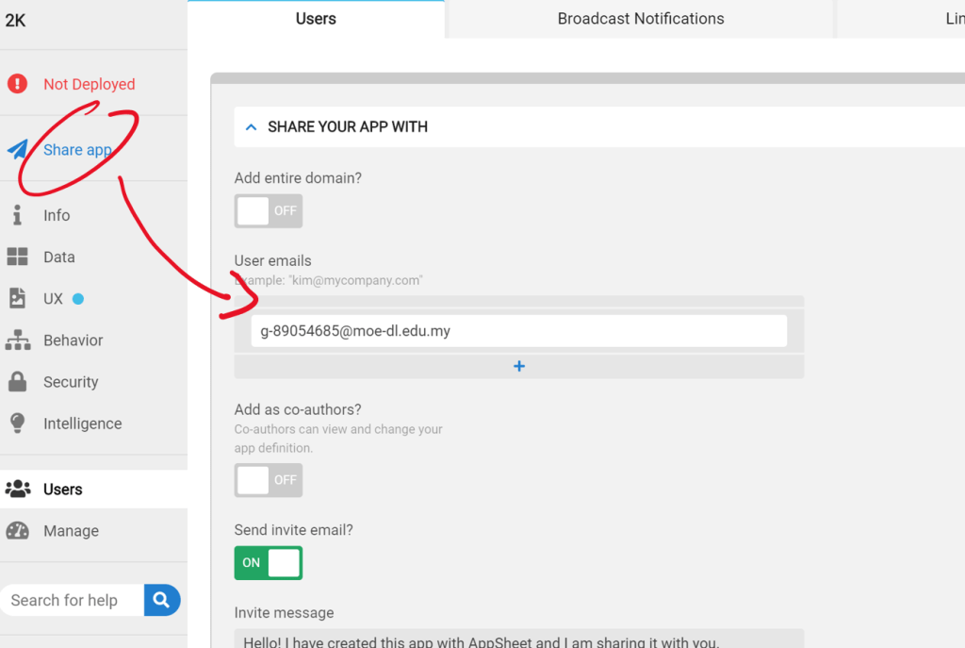965x648 pixels.
Task: Disable the Send invite email toggle
Action: [269, 563]
